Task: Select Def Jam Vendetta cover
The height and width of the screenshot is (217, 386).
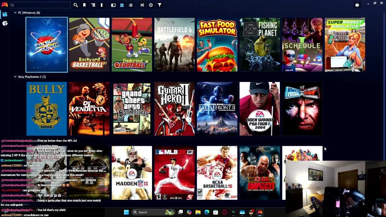Action: [x=89, y=109]
